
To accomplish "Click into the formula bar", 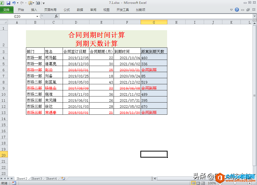I will [156, 16].
